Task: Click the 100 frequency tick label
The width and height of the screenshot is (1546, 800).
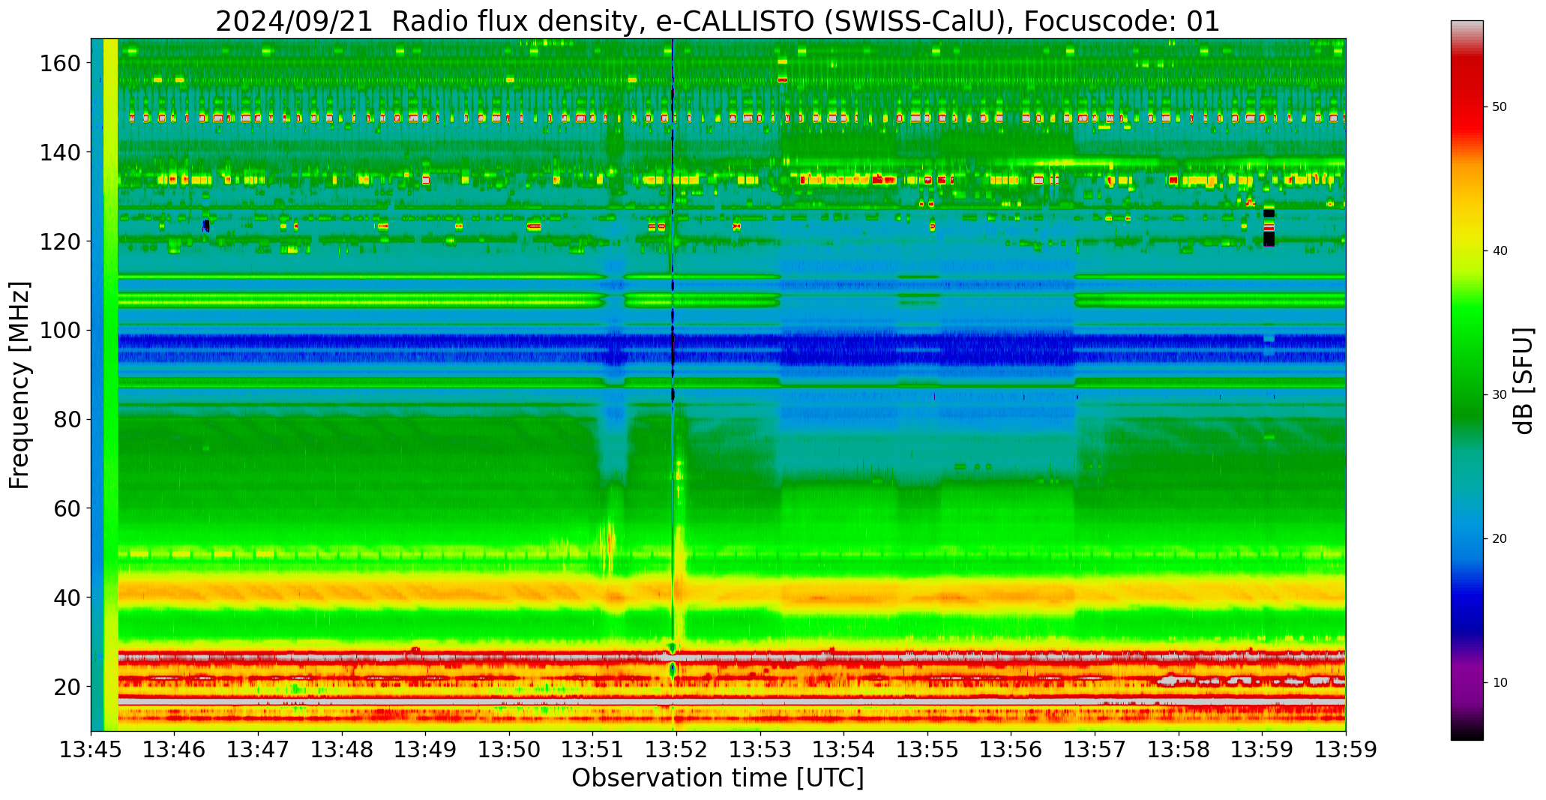Action: click(x=60, y=330)
